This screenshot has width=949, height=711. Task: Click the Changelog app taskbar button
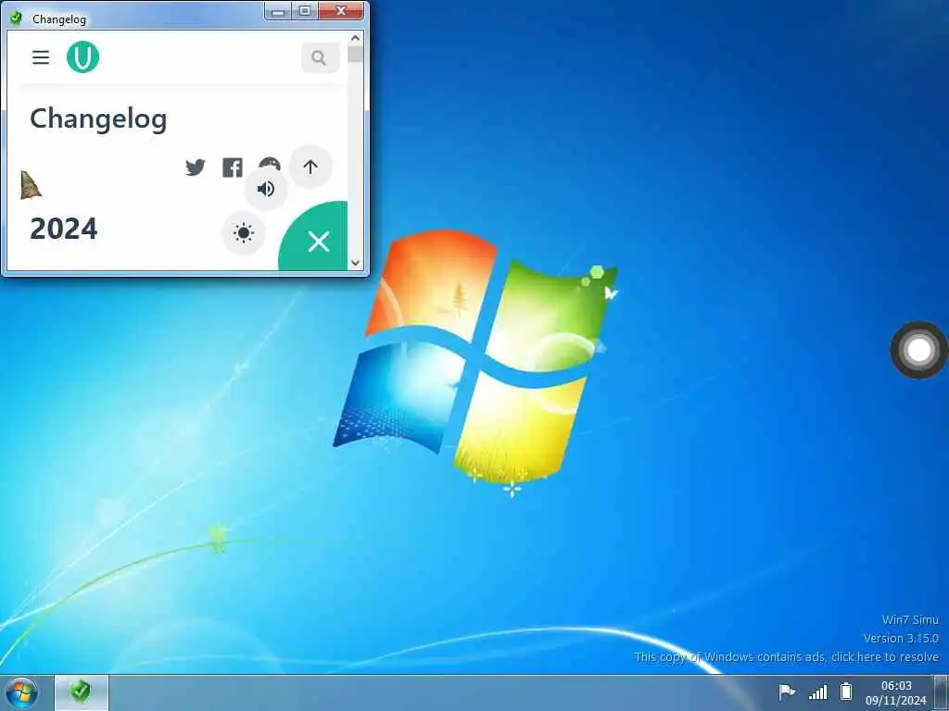point(82,692)
